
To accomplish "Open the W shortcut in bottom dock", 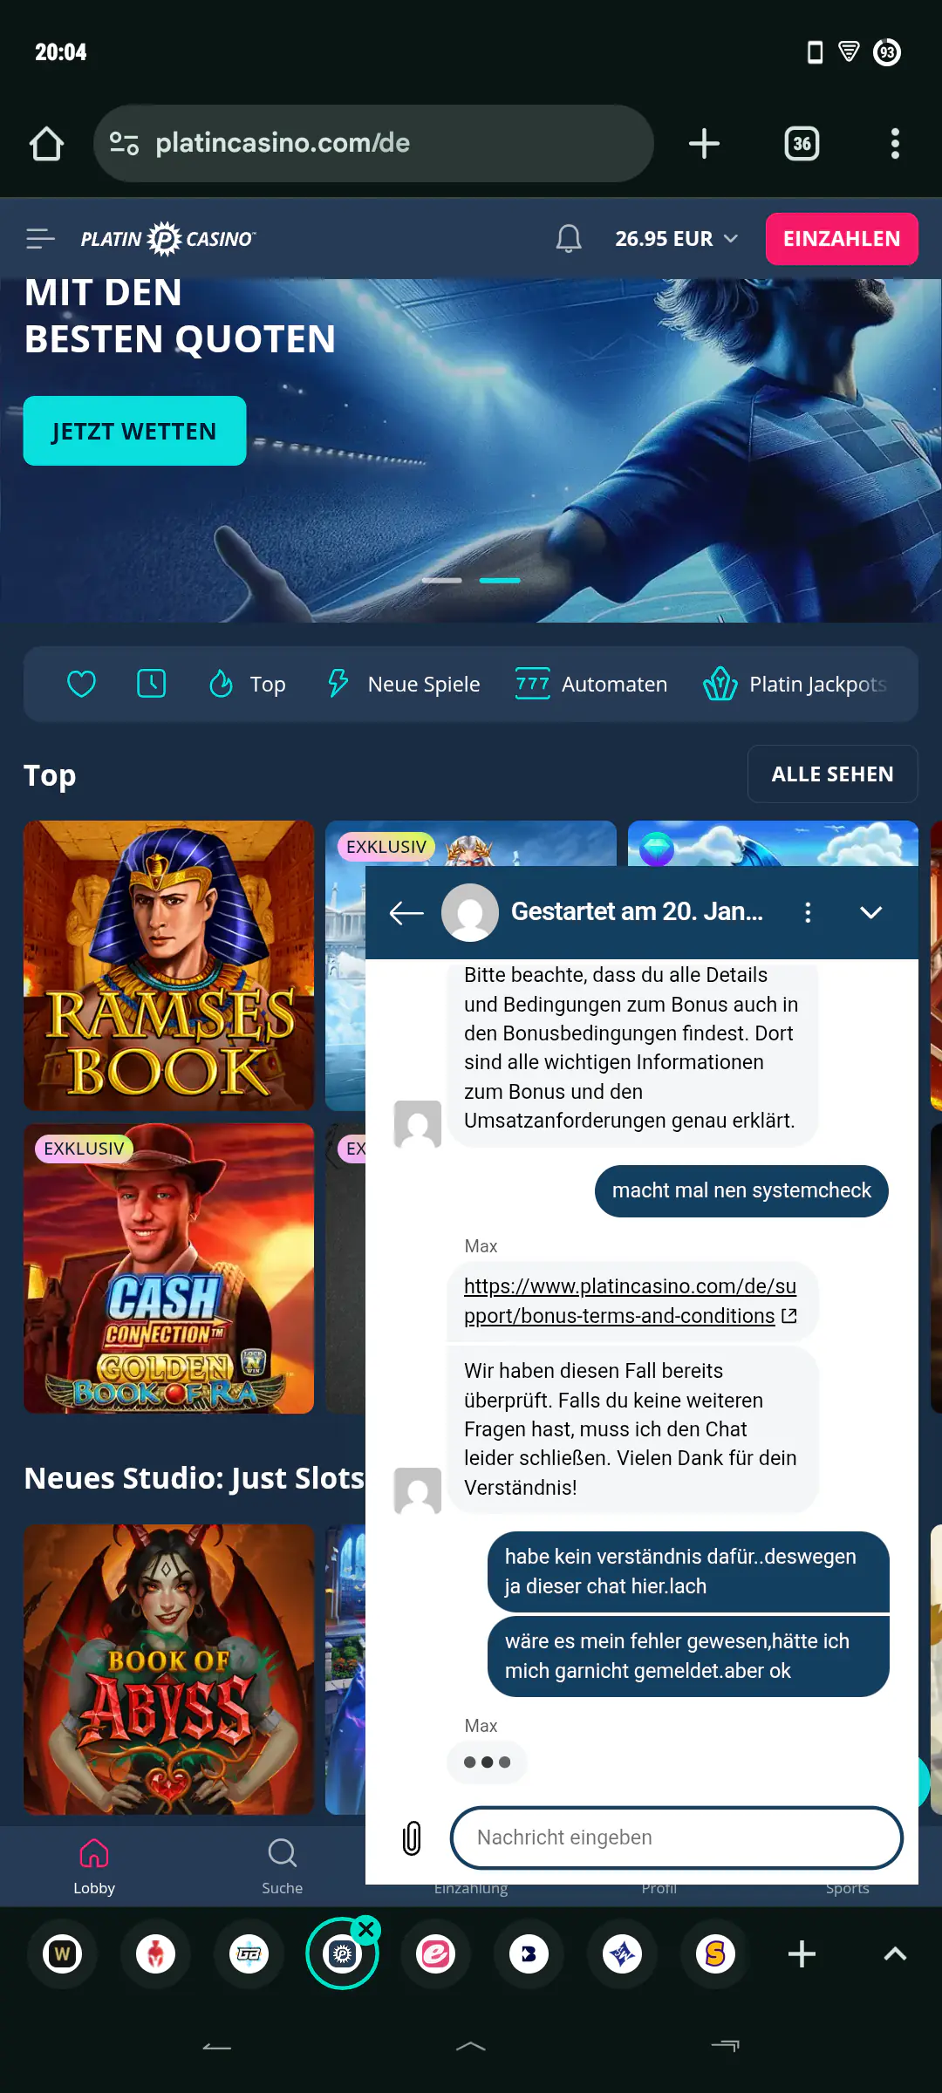I will (63, 1954).
